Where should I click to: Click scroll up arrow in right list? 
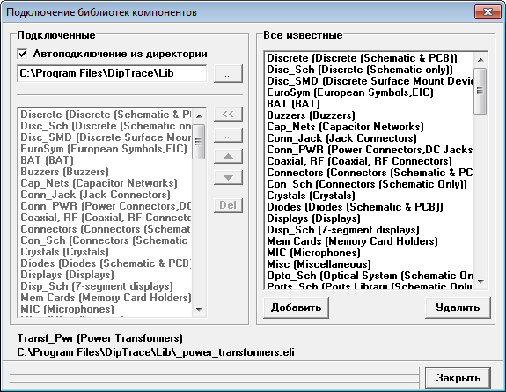[x=480, y=60]
